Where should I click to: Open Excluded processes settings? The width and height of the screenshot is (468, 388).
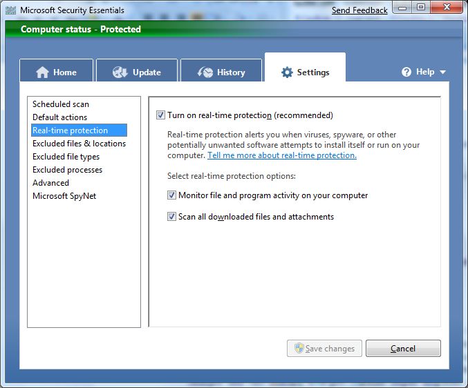[68, 170]
